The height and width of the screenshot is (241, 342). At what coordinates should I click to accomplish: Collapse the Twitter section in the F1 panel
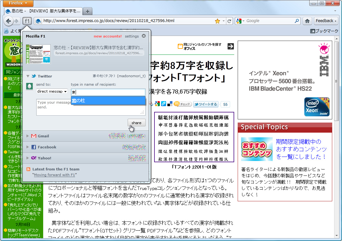28,76
